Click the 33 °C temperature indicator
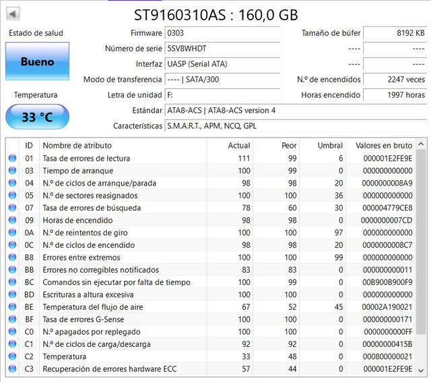 [x=37, y=117]
